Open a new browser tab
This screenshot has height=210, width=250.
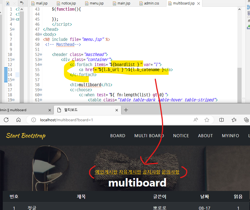coord(126,110)
